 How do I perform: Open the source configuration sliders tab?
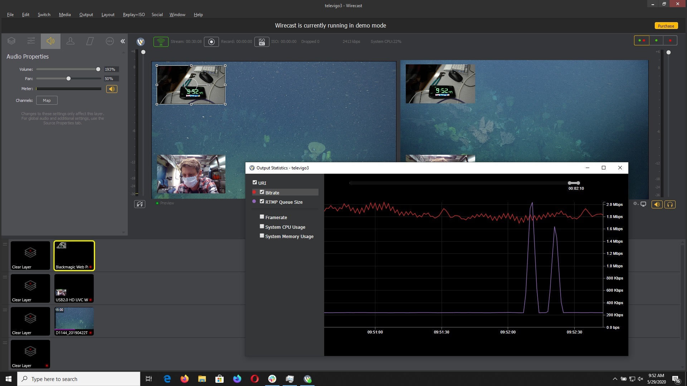pyautogui.click(x=31, y=41)
